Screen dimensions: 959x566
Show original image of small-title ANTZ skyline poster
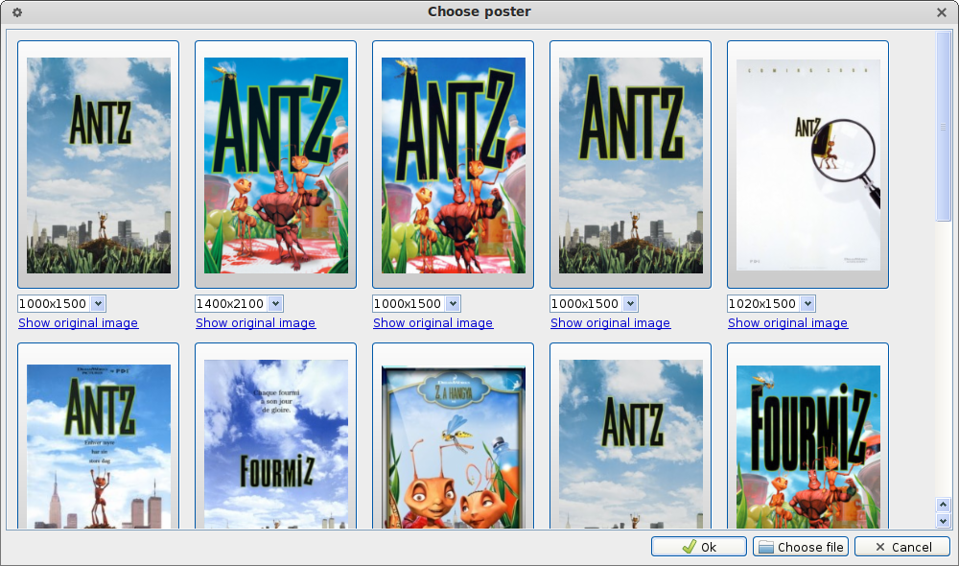(79, 323)
